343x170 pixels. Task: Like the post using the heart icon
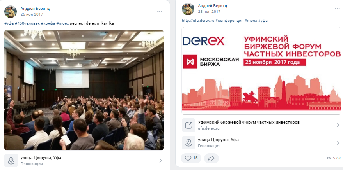(188, 158)
